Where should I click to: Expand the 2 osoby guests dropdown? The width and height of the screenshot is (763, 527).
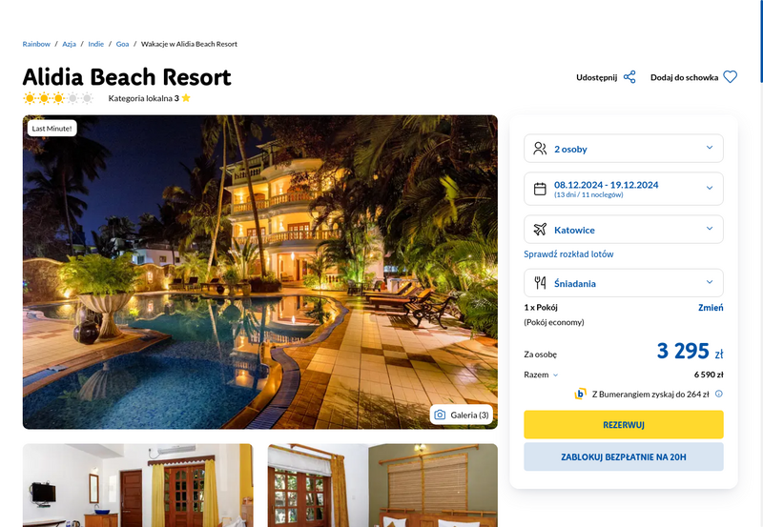[x=624, y=149]
